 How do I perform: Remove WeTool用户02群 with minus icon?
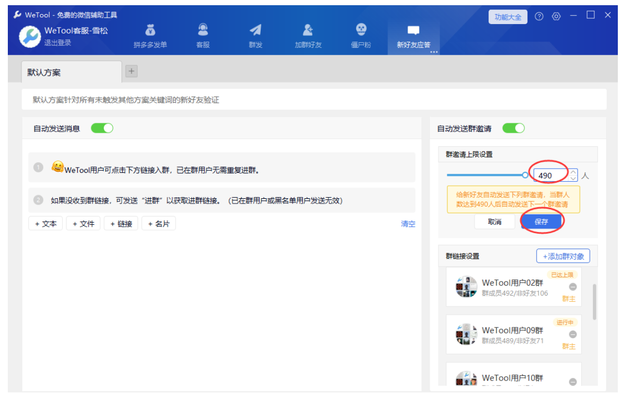(x=573, y=287)
